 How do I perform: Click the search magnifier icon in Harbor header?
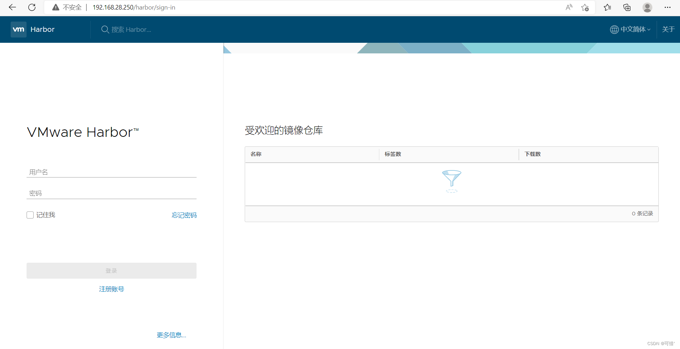coord(105,29)
